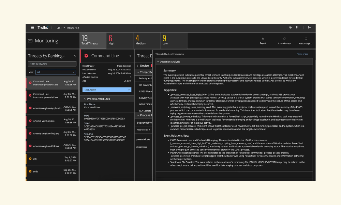
Task: Click gear icon beside sudo threat
Action: pyautogui.click(x=30, y=171)
